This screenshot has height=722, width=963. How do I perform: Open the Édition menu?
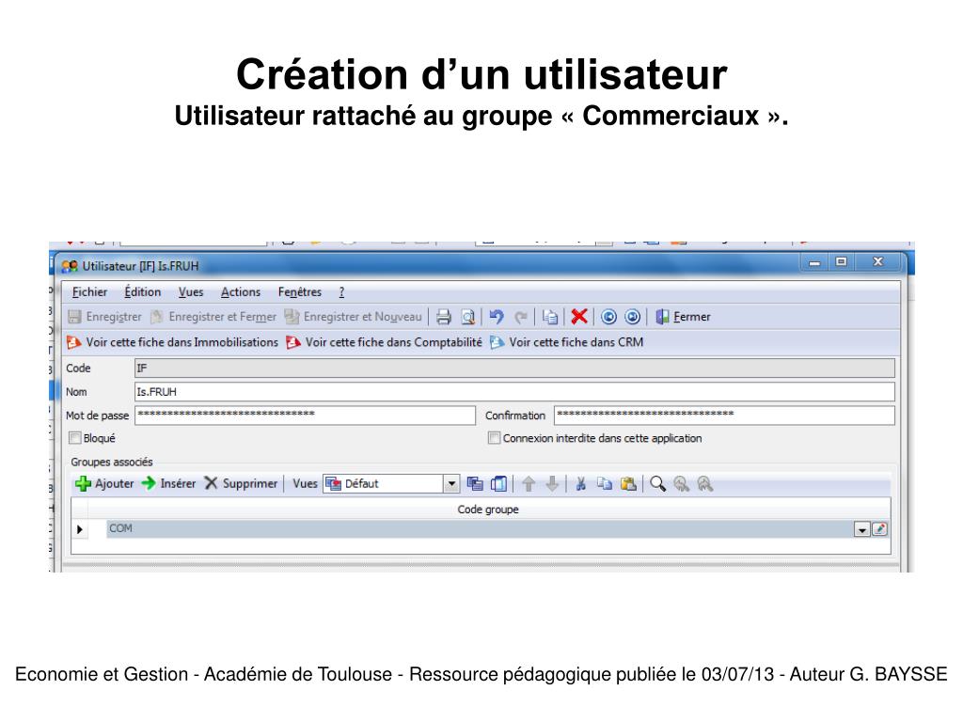143,292
